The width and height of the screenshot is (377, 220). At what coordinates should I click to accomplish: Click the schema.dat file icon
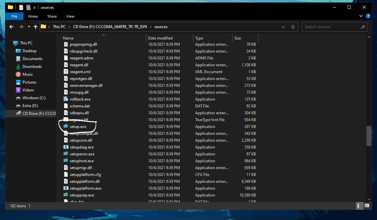[66, 106]
